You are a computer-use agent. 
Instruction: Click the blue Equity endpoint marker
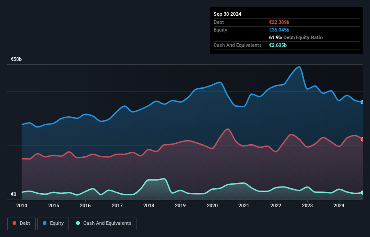click(x=362, y=102)
